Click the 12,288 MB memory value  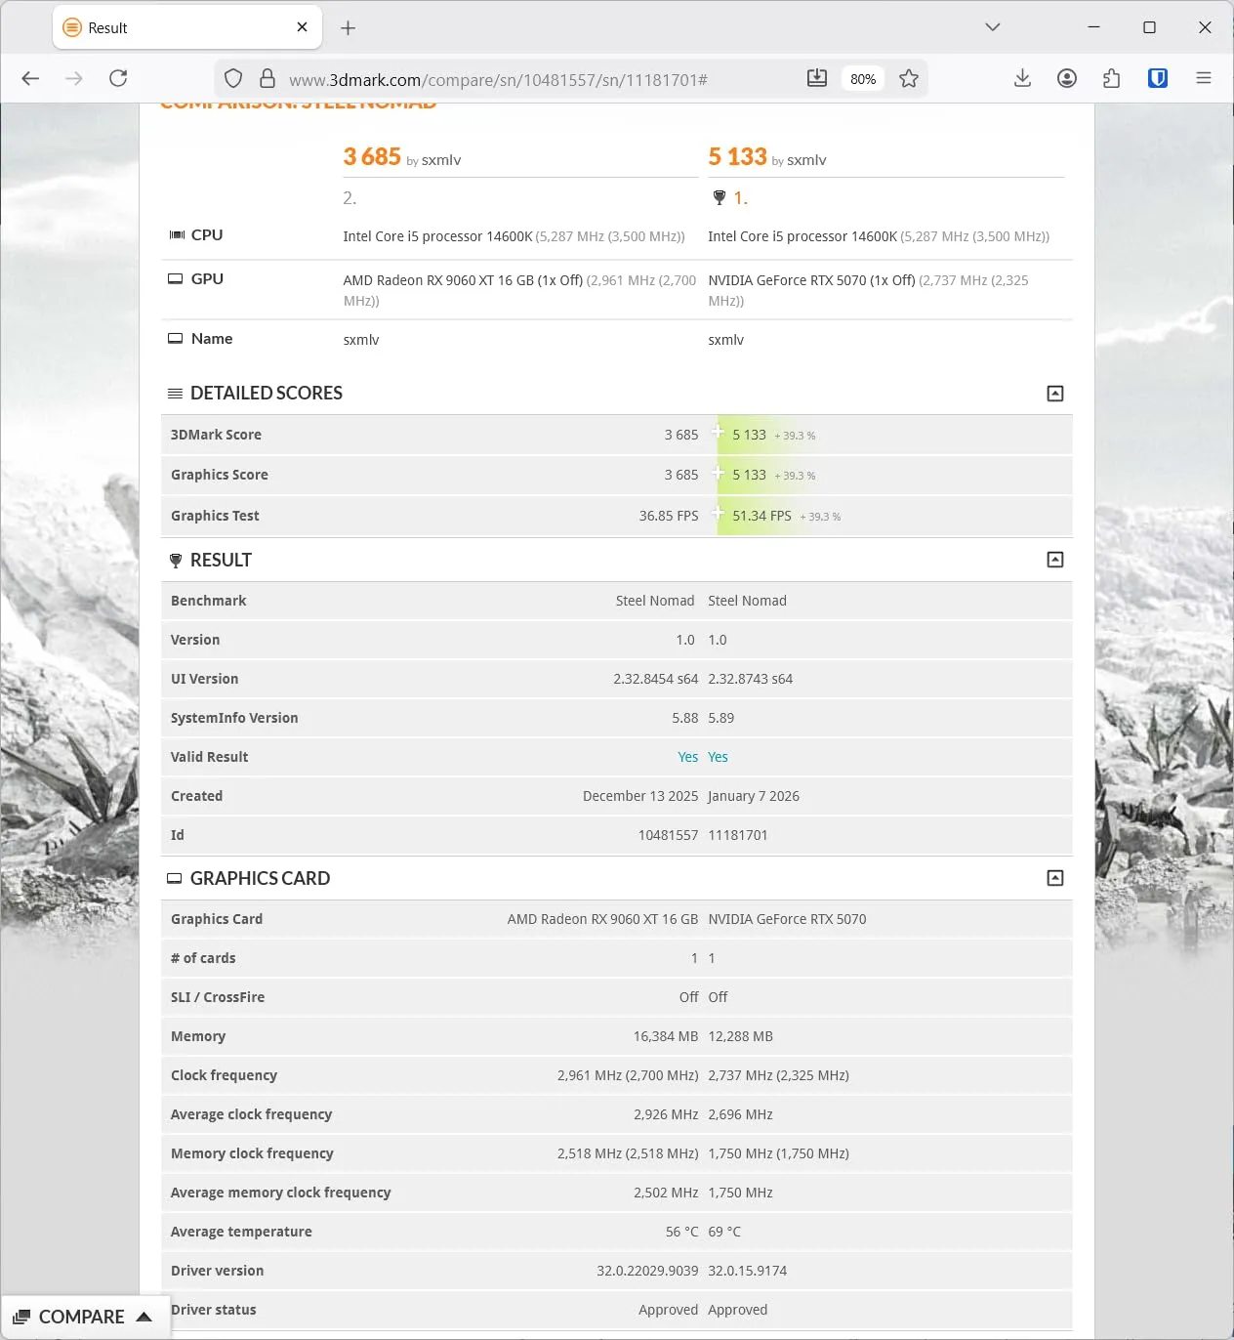(741, 1036)
